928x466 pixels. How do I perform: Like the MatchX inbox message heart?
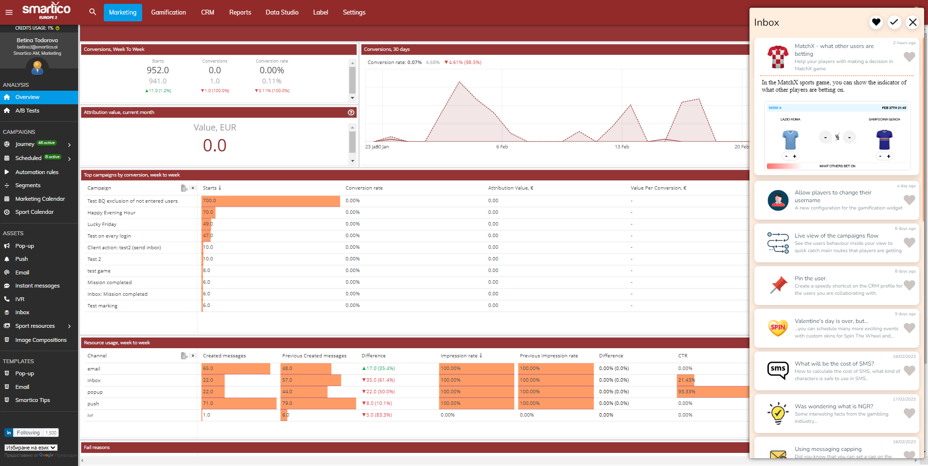[x=909, y=57]
